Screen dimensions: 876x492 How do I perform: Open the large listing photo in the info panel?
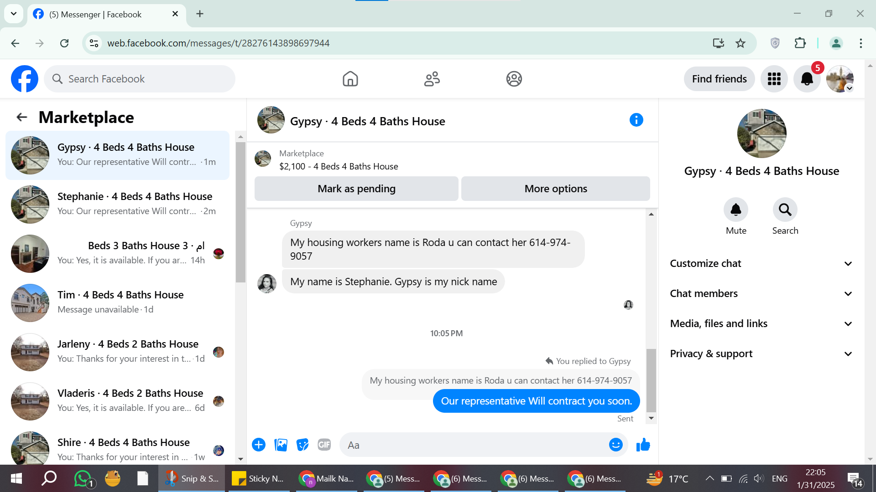point(761,133)
